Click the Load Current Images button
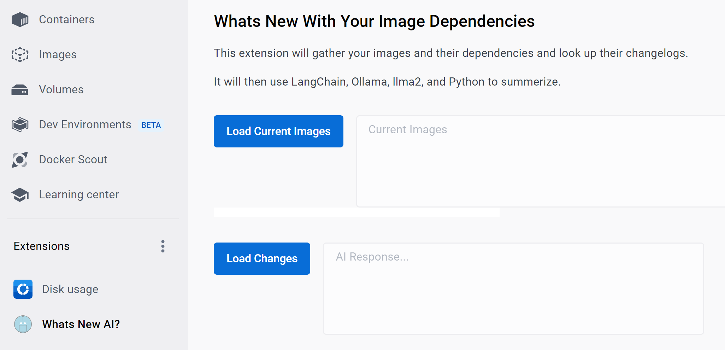Screen dimensions: 725x350 278,131
